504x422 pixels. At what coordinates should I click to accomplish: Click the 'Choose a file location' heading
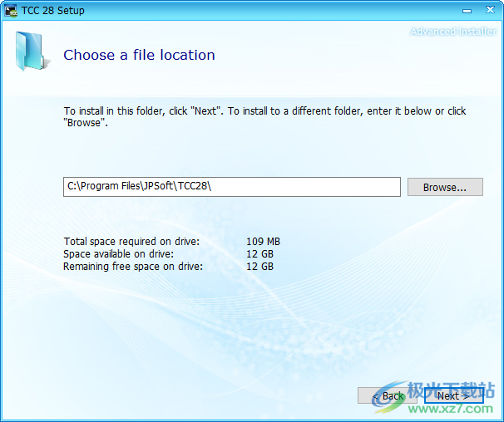139,55
